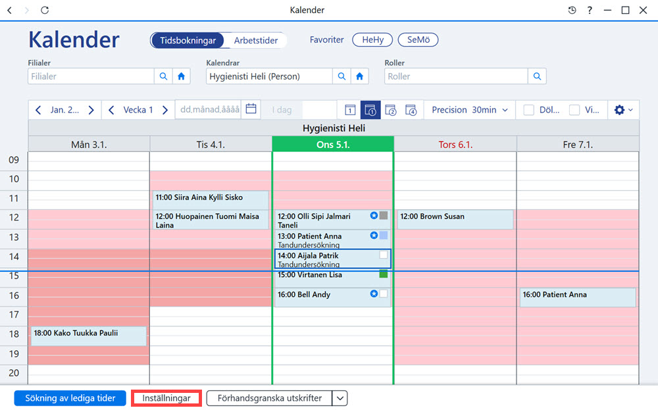
Task: Toggle the Vi... checkbox
Action: click(574, 110)
